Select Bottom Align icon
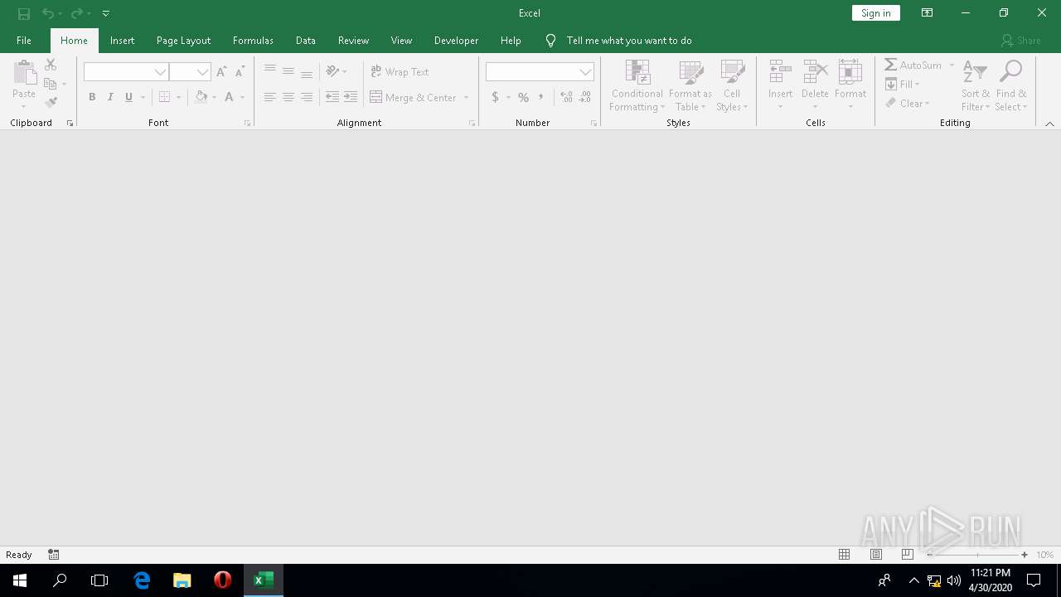Viewport: 1061px width, 597px height. [307, 72]
